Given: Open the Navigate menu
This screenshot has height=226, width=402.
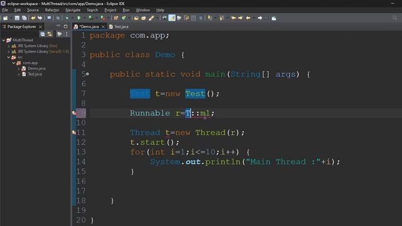Looking at the screenshot, I should 73,10.
